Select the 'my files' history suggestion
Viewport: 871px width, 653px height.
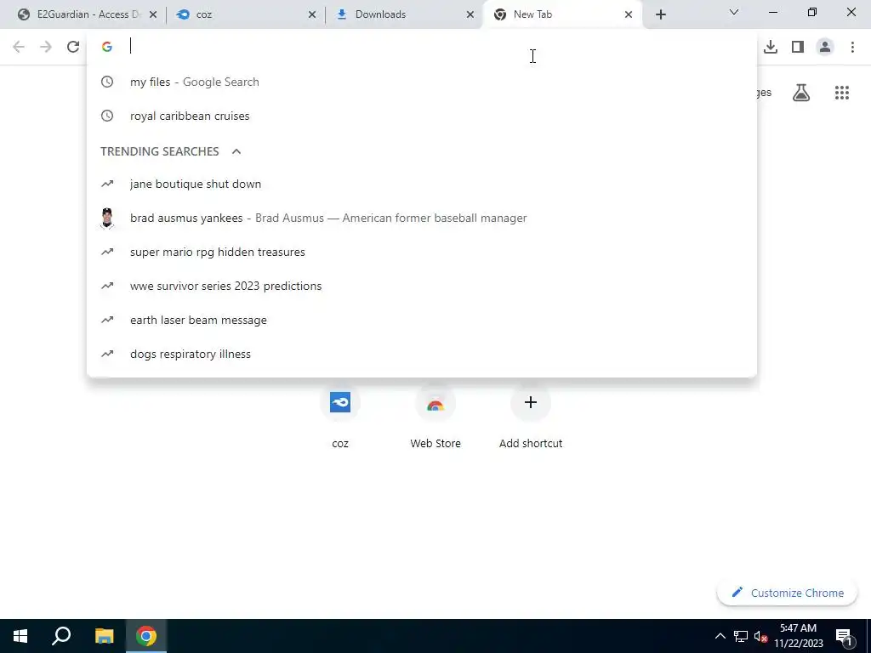click(x=422, y=82)
